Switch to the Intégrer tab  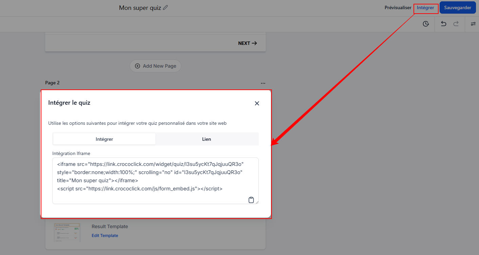tap(105, 139)
